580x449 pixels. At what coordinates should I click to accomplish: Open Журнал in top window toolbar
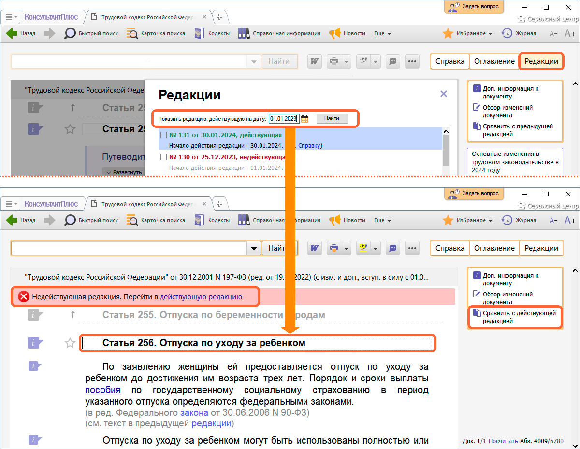point(519,33)
